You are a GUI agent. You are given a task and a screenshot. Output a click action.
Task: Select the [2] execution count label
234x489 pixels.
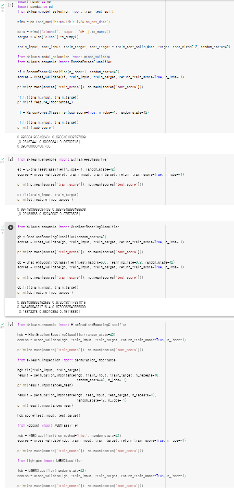click(x=11, y=159)
